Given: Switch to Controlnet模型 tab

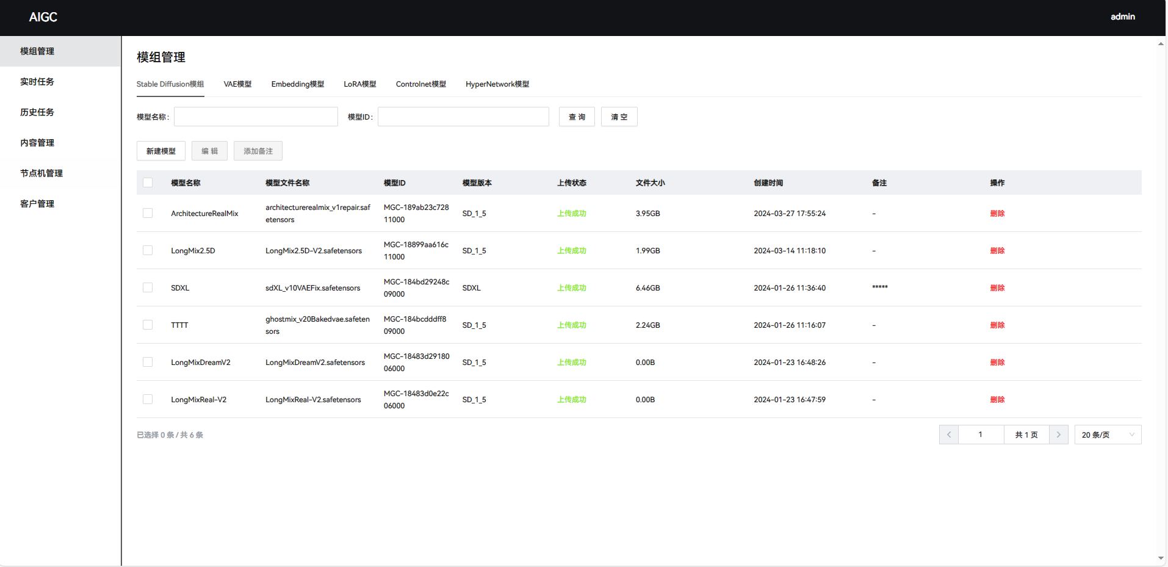Looking at the screenshot, I should (420, 84).
